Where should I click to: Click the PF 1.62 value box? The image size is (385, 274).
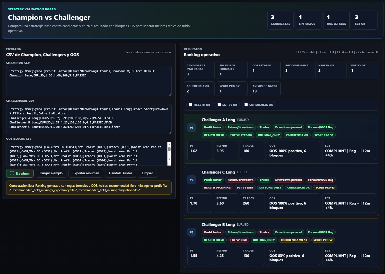[x=199, y=151]
